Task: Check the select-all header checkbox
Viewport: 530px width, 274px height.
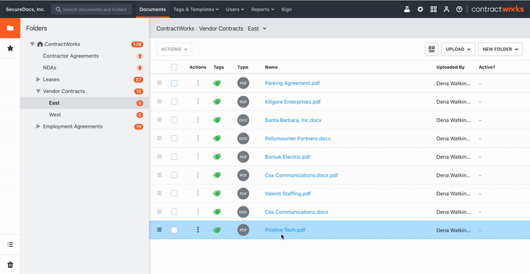Action: point(174,67)
